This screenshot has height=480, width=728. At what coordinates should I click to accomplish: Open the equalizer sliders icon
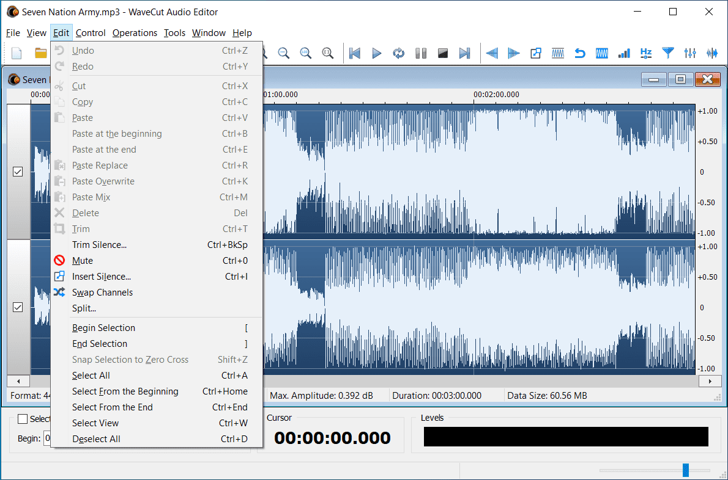click(x=690, y=54)
